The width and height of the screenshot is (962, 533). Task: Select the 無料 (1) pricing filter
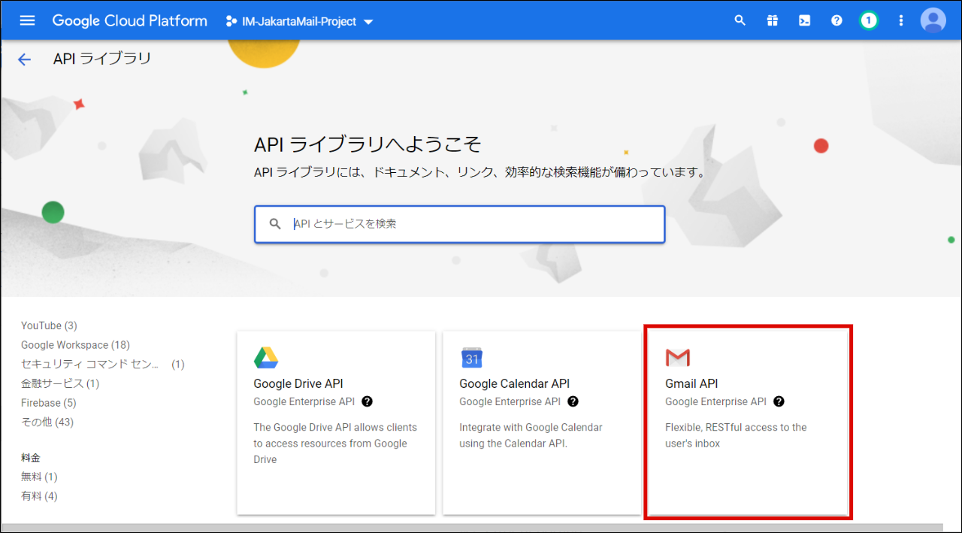coord(39,477)
